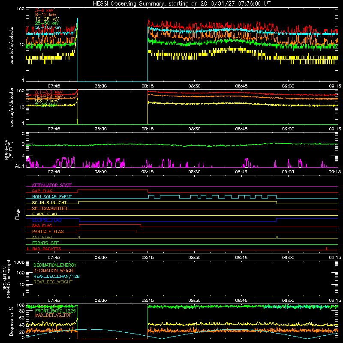The image size is (343, 343).
Task: Select the SAA_FLAG label
Action: 42,226
